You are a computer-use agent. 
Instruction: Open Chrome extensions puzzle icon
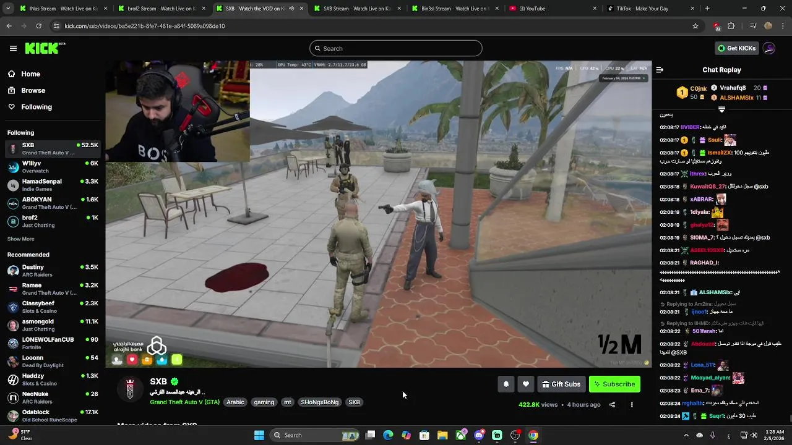[x=731, y=26]
